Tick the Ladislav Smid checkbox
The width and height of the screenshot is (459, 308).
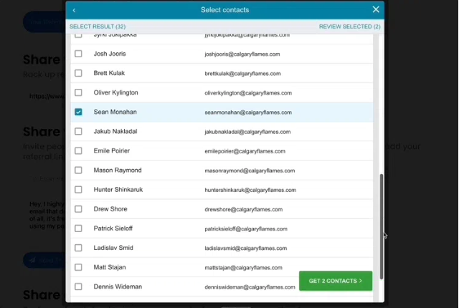click(78, 248)
